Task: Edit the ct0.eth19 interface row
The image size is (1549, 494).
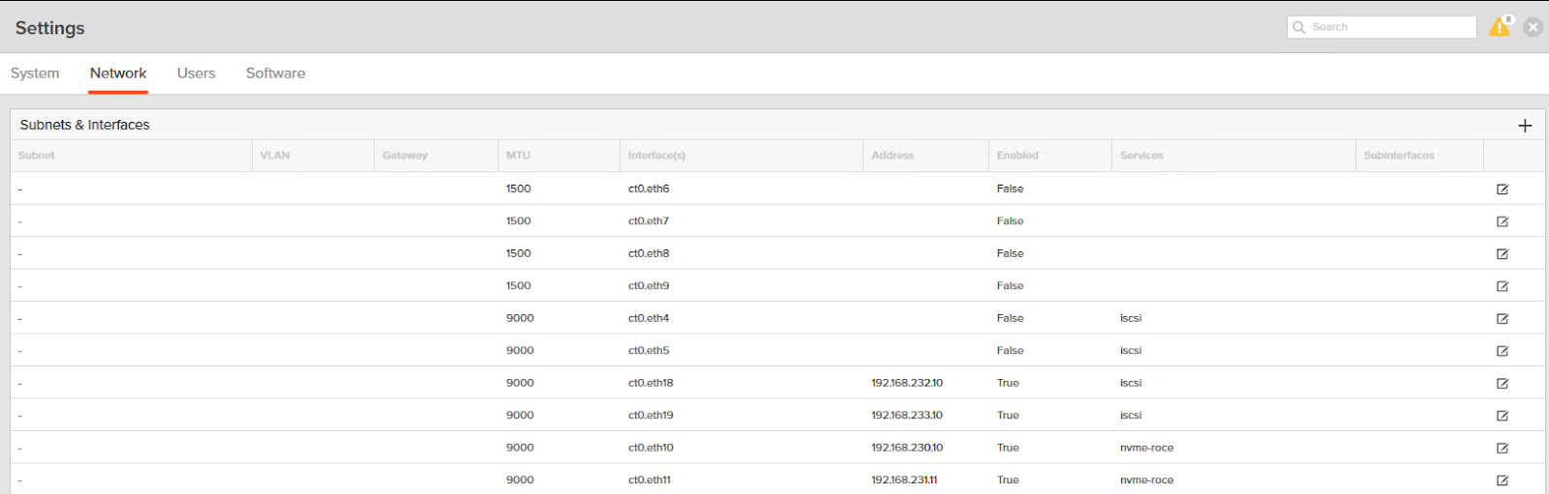Action: 1503,416
